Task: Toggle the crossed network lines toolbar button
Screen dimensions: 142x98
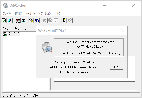Action: click(x=17, y=20)
